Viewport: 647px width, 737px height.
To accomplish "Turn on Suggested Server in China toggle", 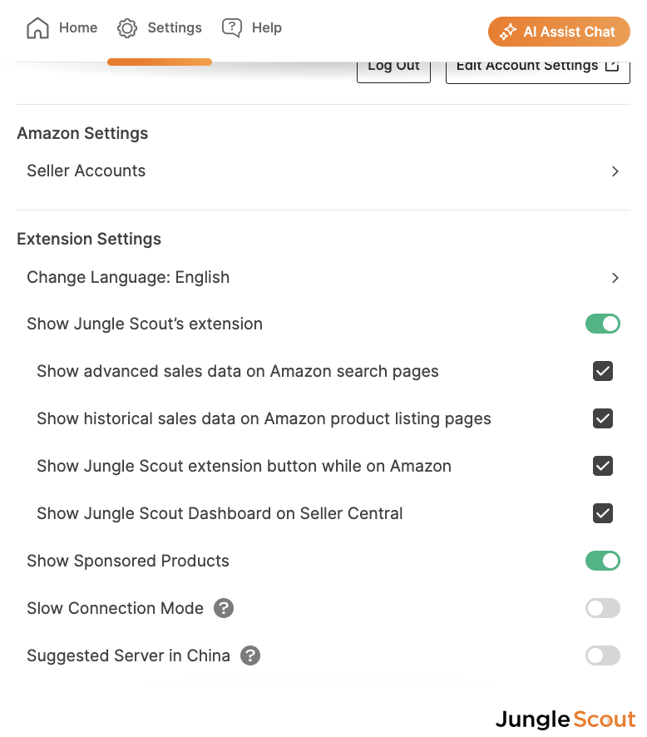I will pos(603,655).
